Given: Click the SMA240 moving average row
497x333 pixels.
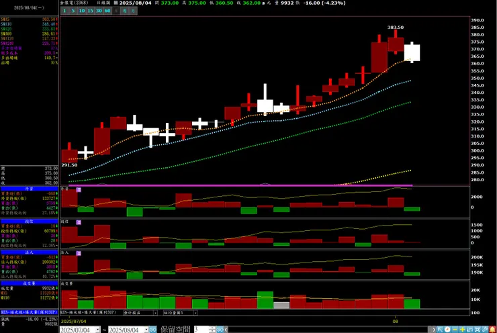Looking at the screenshot, I should [x=29, y=44].
